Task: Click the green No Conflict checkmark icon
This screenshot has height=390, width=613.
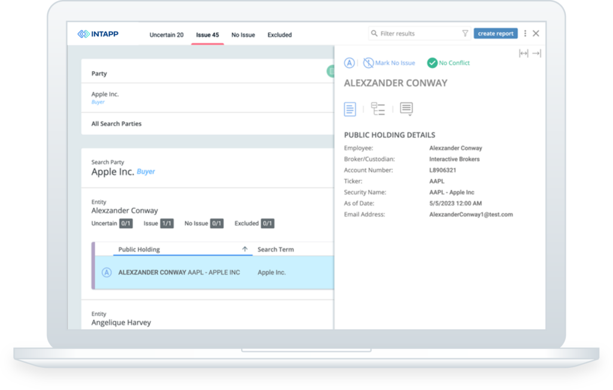Action: point(432,63)
